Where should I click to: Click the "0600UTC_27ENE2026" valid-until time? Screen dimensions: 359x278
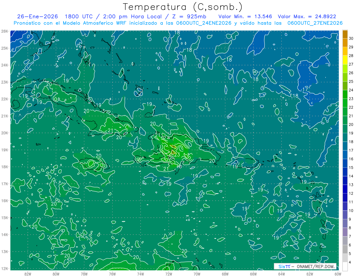click(x=315, y=23)
